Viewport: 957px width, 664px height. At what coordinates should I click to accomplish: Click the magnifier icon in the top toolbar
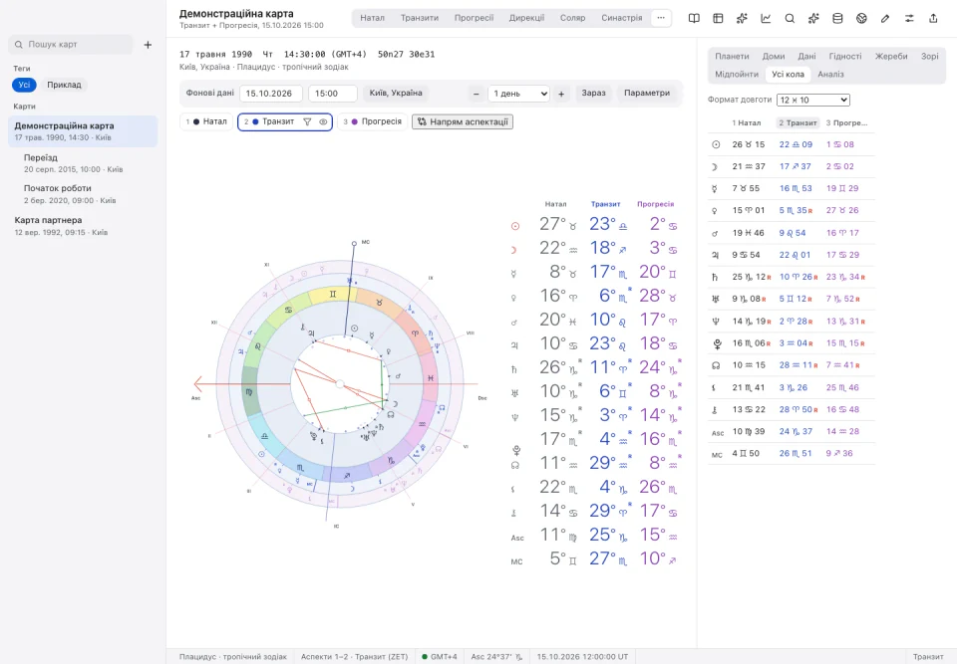790,18
